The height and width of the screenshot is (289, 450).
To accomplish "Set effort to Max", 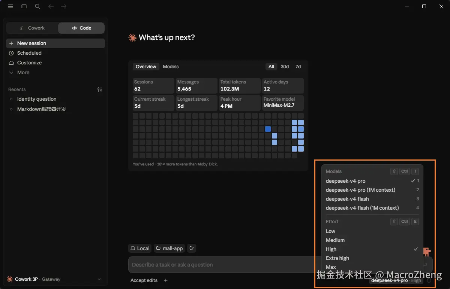I will point(372,267).
